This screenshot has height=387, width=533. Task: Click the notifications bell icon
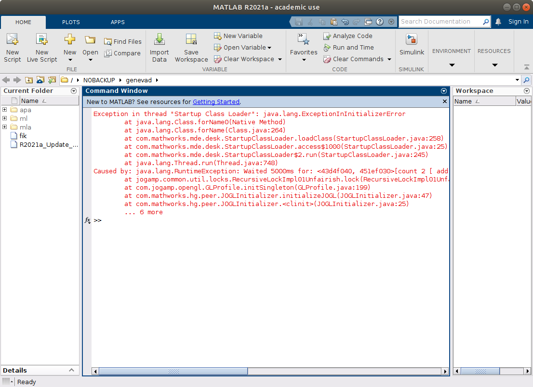[498, 22]
